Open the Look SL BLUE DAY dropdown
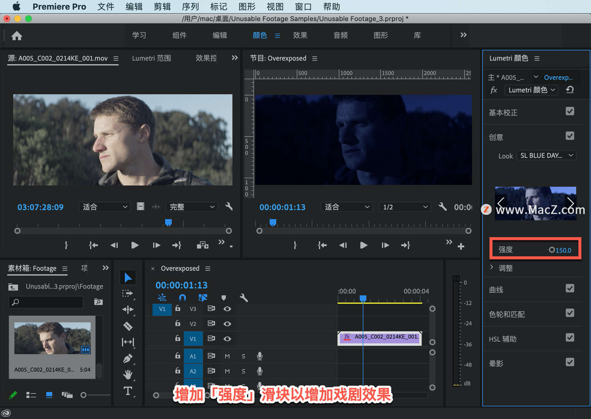The width and height of the screenshot is (591, 419). pyautogui.click(x=546, y=156)
